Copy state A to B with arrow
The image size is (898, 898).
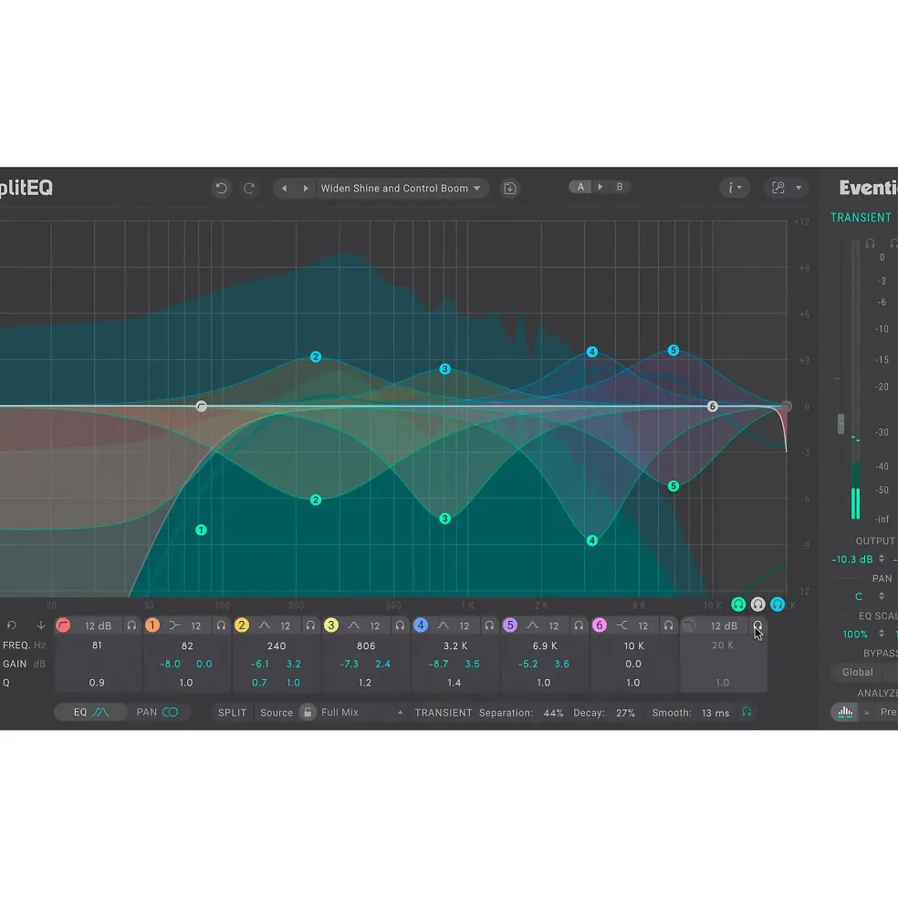tap(600, 187)
